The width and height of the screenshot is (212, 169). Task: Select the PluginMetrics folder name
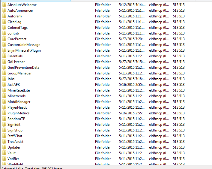pos(18,113)
